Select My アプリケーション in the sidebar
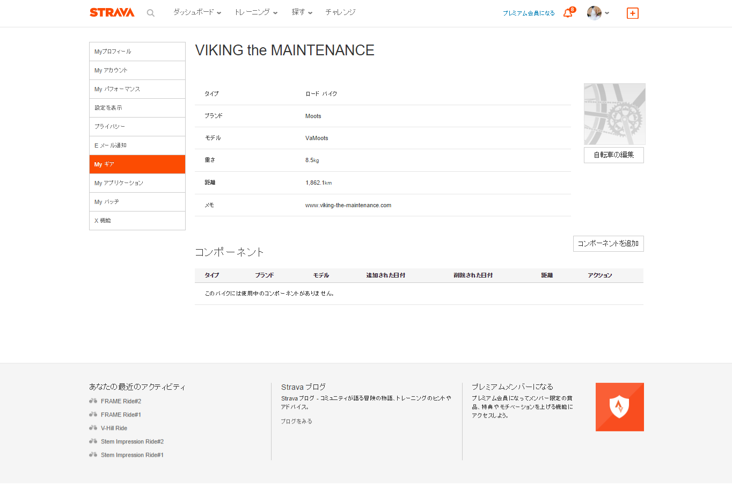This screenshot has height=488, width=732. pos(137,183)
